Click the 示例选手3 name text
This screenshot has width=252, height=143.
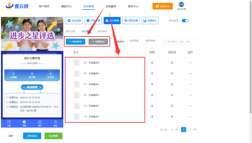94,95
